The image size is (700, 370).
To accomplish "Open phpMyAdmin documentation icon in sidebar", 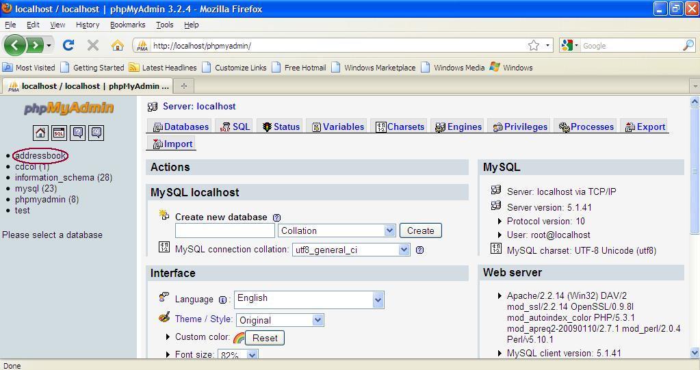I will (x=78, y=133).
